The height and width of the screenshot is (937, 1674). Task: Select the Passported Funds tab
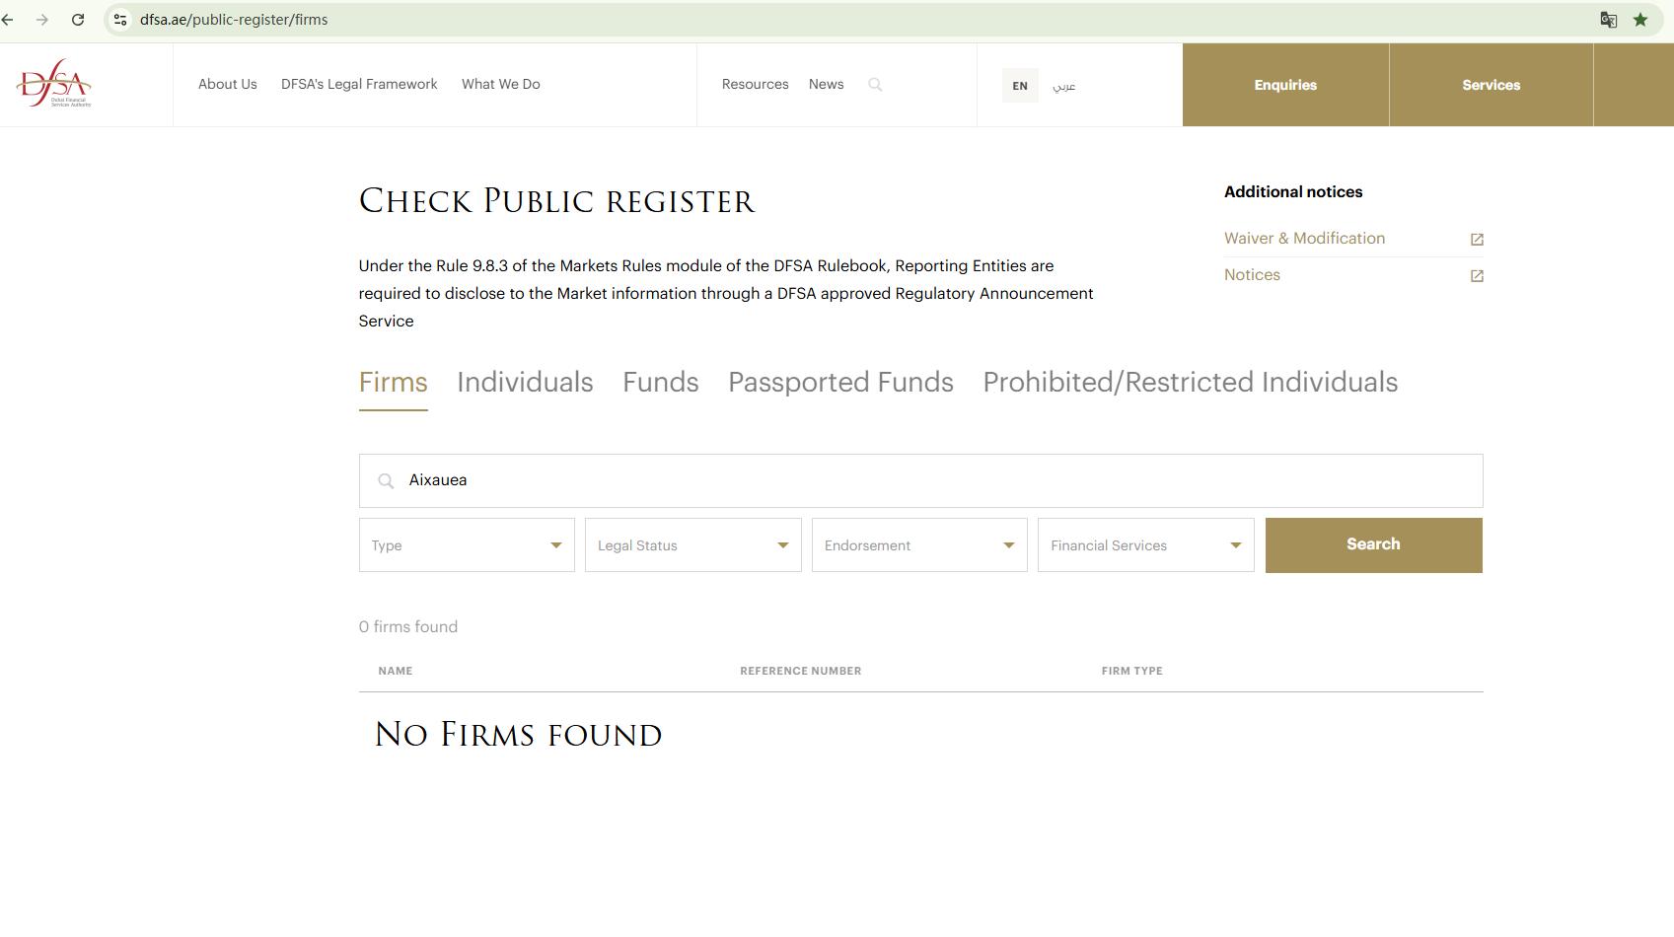pos(840,383)
